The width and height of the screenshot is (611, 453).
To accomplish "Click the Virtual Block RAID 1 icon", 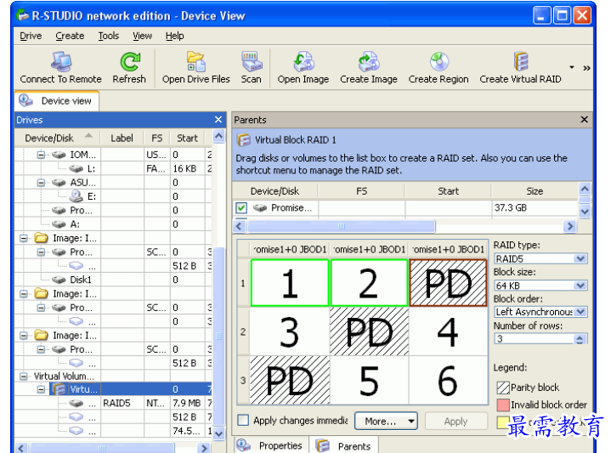I will 244,140.
